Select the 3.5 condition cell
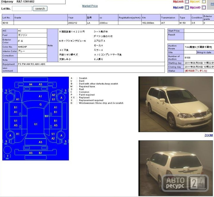This screenshot has height=197, width=214. click(x=197, y=23)
